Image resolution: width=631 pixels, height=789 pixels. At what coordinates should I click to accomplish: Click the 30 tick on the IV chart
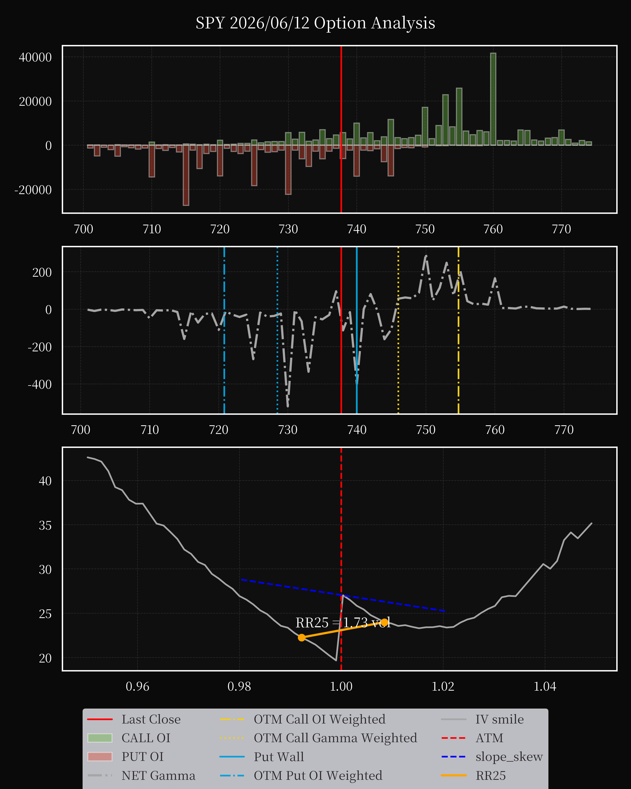[45, 569]
